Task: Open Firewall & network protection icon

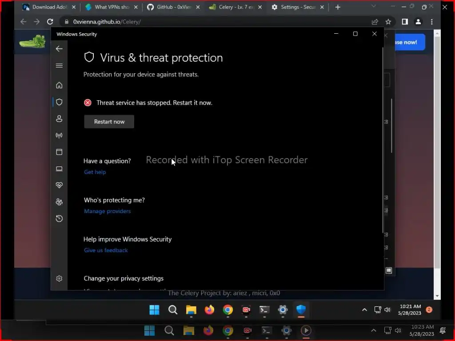Action: click(59, 135)
